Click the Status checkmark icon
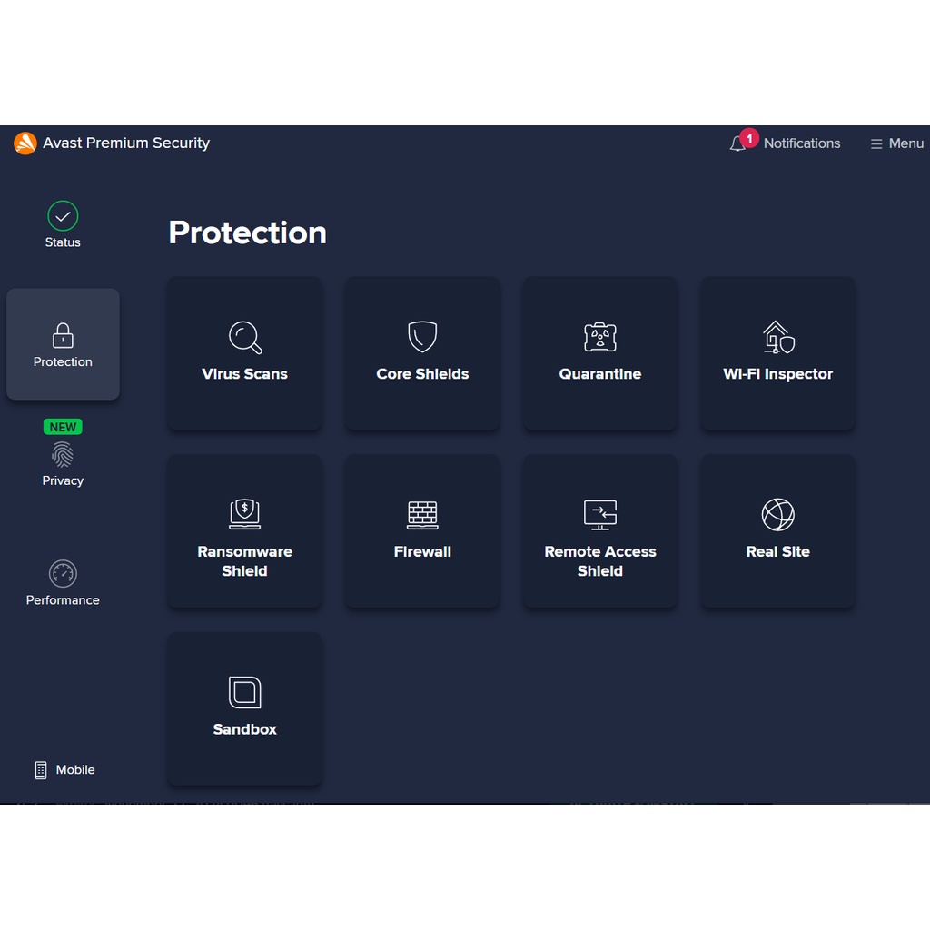Screen dimensions: 930x930 [x=63, y=216]
